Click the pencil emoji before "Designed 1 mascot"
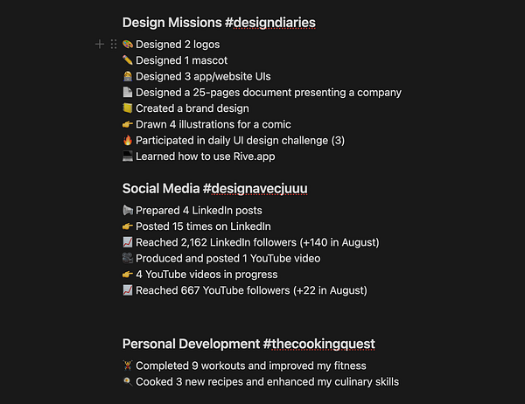The image size is (525, 404). coord(128,60)
